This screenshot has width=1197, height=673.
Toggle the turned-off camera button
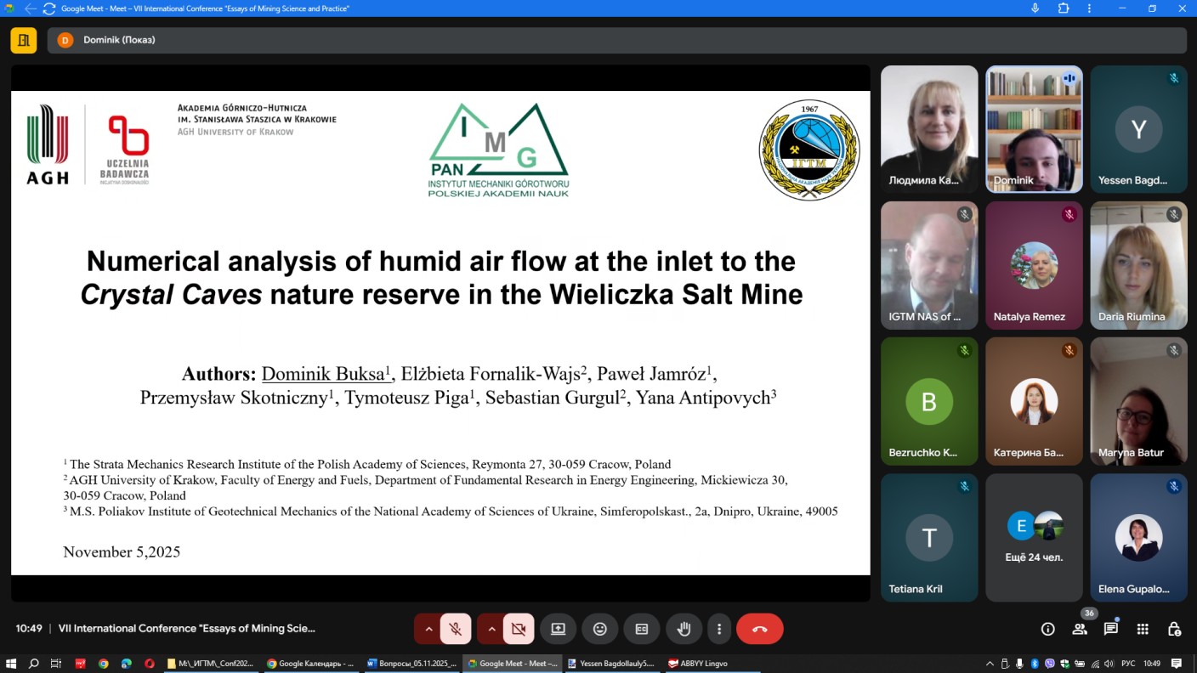tap(518, 629)
